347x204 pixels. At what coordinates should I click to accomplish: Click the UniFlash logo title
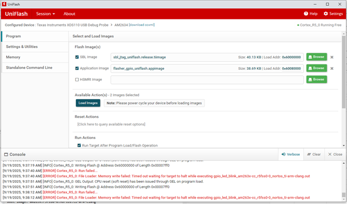(x=16, y=14)
